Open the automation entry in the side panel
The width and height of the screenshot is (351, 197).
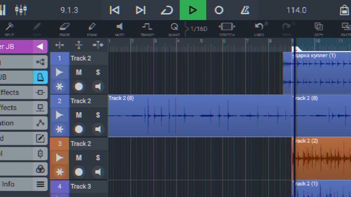[x=24, y=123]
